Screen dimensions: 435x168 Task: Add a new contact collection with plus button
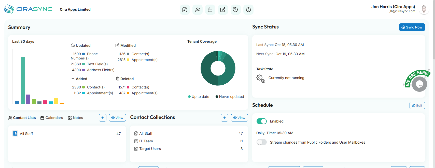coord(224,118)
